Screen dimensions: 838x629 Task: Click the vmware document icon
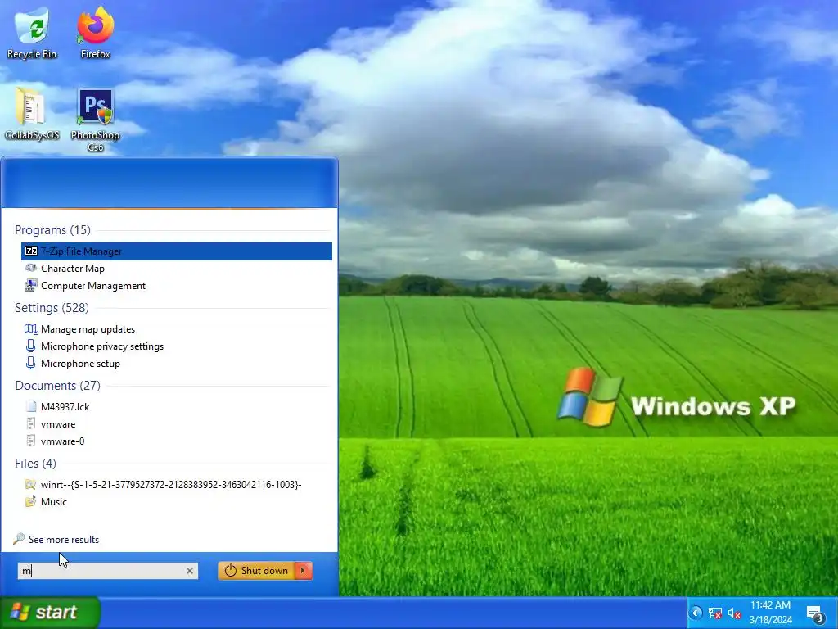31,423
